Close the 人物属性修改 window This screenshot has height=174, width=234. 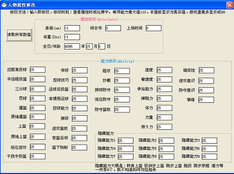click(230, 5)
